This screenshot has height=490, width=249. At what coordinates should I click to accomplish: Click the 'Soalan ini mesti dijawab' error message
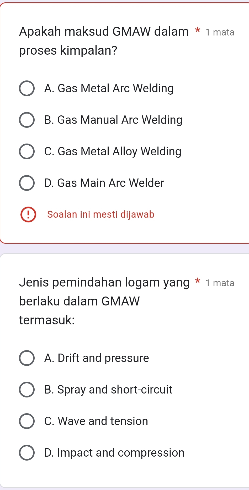tap(101, 215)
